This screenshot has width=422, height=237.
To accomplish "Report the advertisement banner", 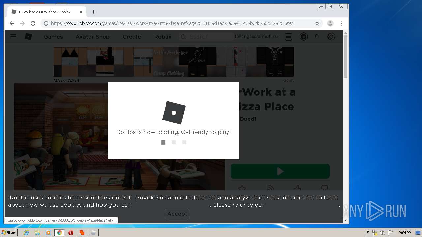I will pyautogui.click(x=288, y=80).
